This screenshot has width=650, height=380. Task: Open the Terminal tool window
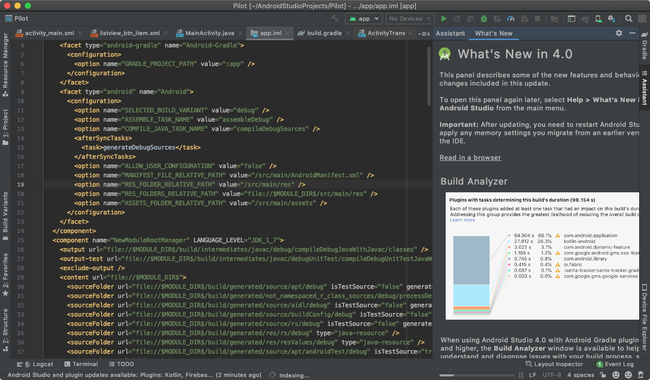tap(80, 364)
